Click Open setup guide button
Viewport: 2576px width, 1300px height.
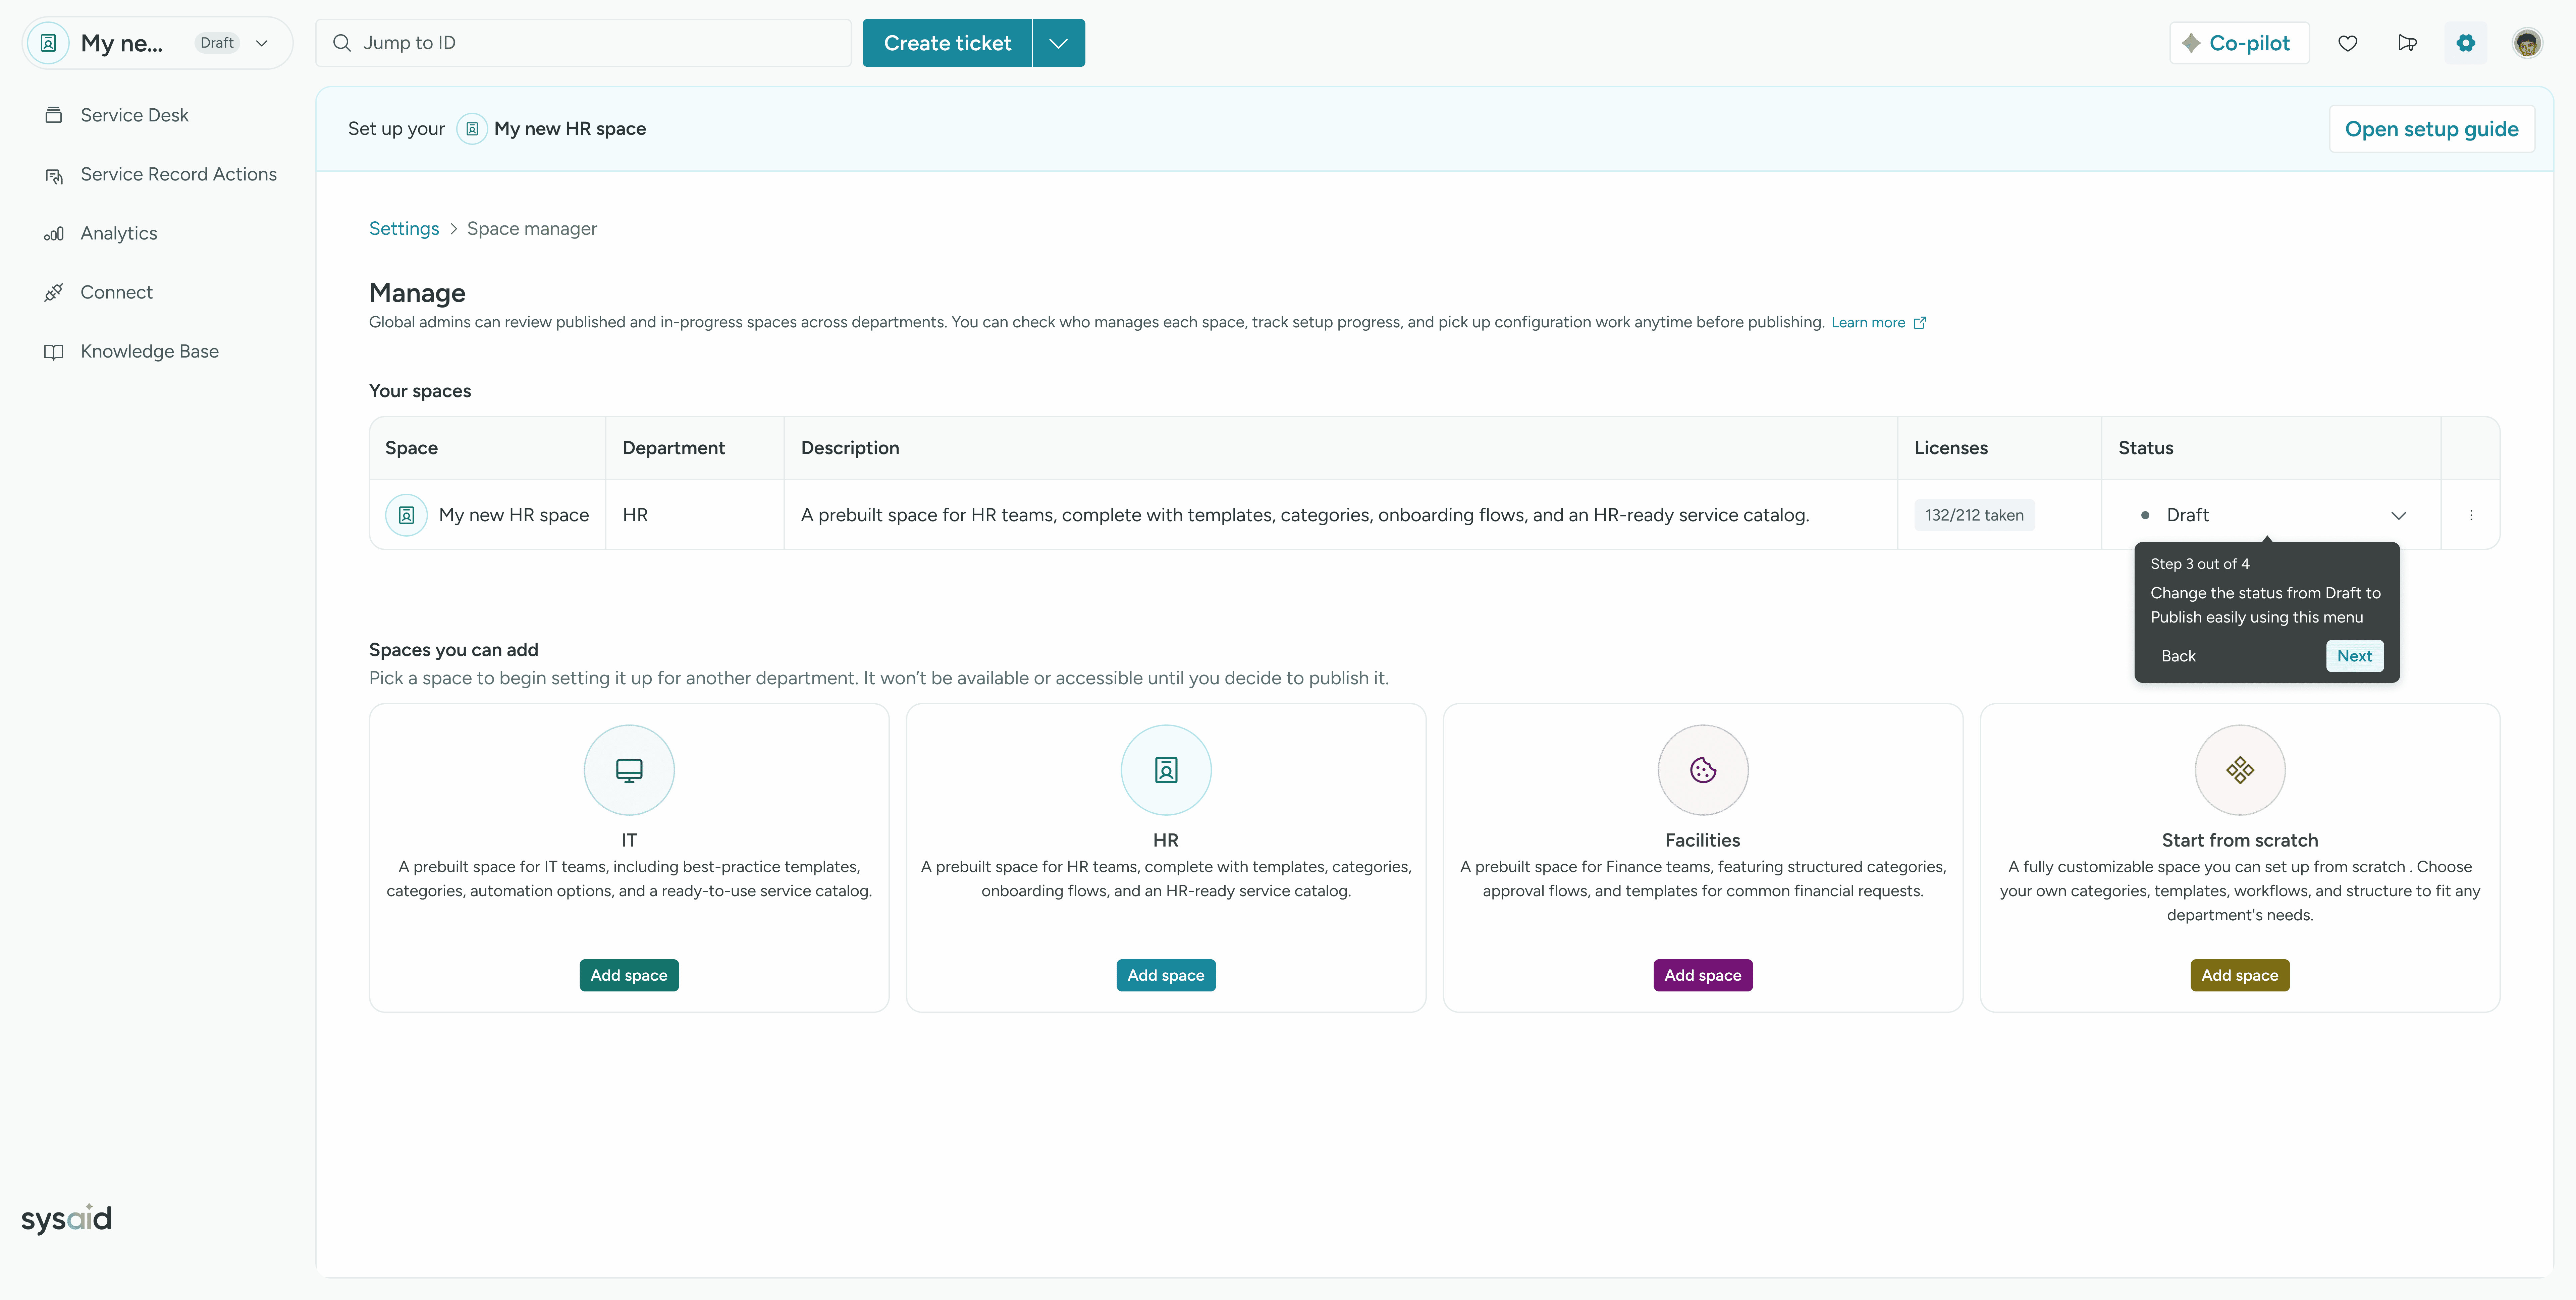coord(2431,129)
